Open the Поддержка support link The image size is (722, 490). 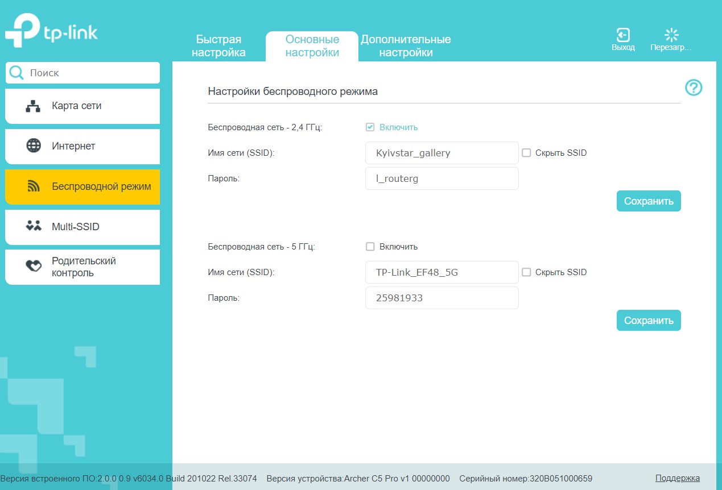677,478
